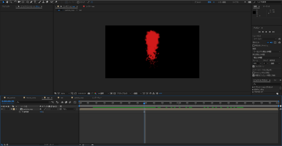Screen dimensions: 282x146
Task: Open the test_particle timeline tab
Action: tap(11, 98)
